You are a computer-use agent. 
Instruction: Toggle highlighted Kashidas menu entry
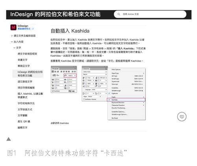click(126, 100)
